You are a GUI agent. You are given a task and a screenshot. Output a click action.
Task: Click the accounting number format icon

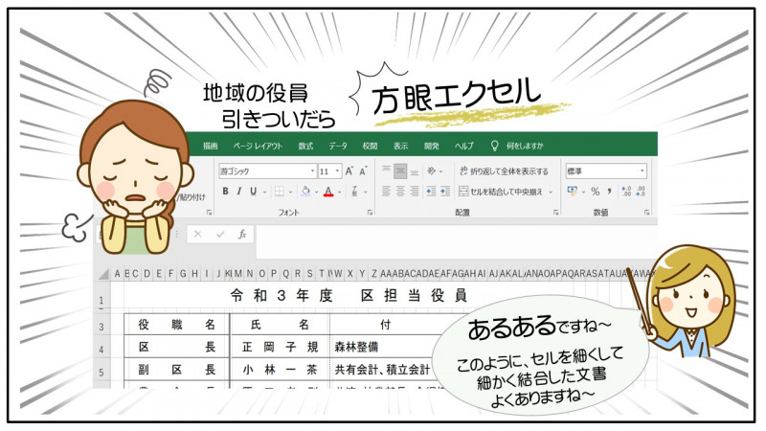click(573, 191)
